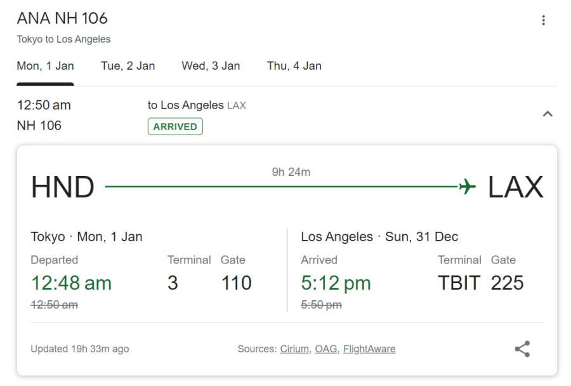Collapse the flight details chevron

548,114
